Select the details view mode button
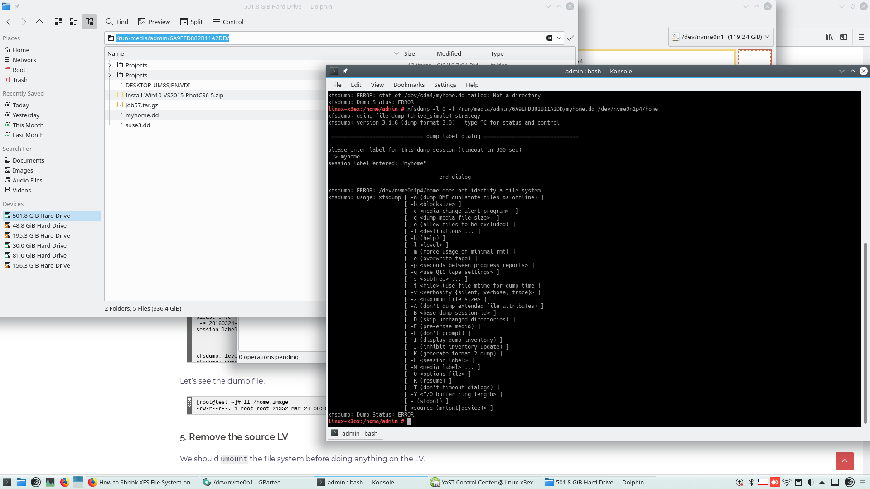The image size is (870, 489). [89, 22]
